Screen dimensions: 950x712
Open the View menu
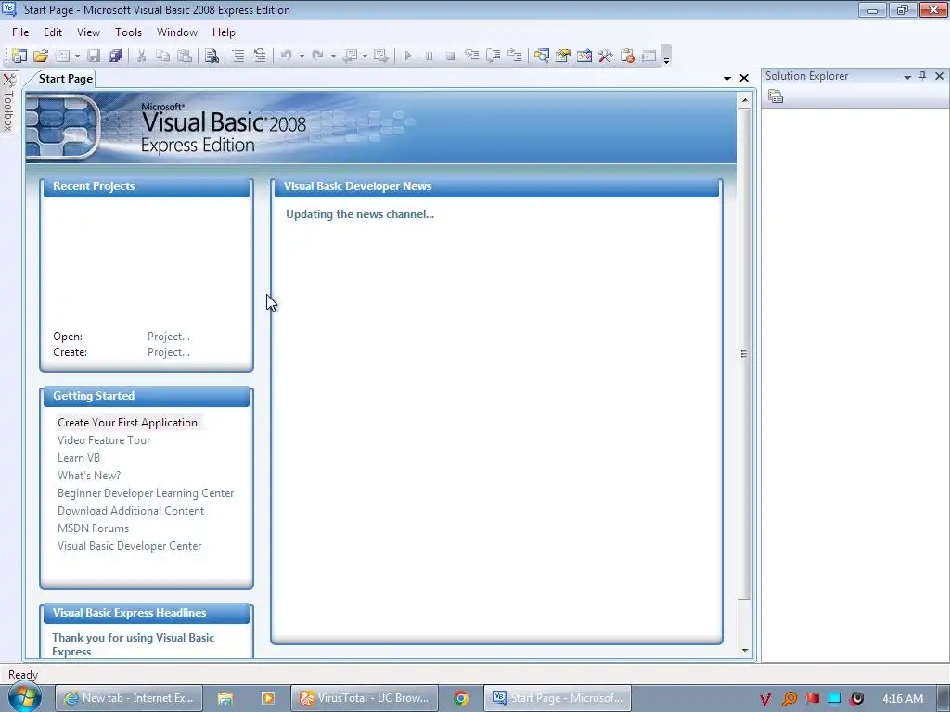[88, 32]
